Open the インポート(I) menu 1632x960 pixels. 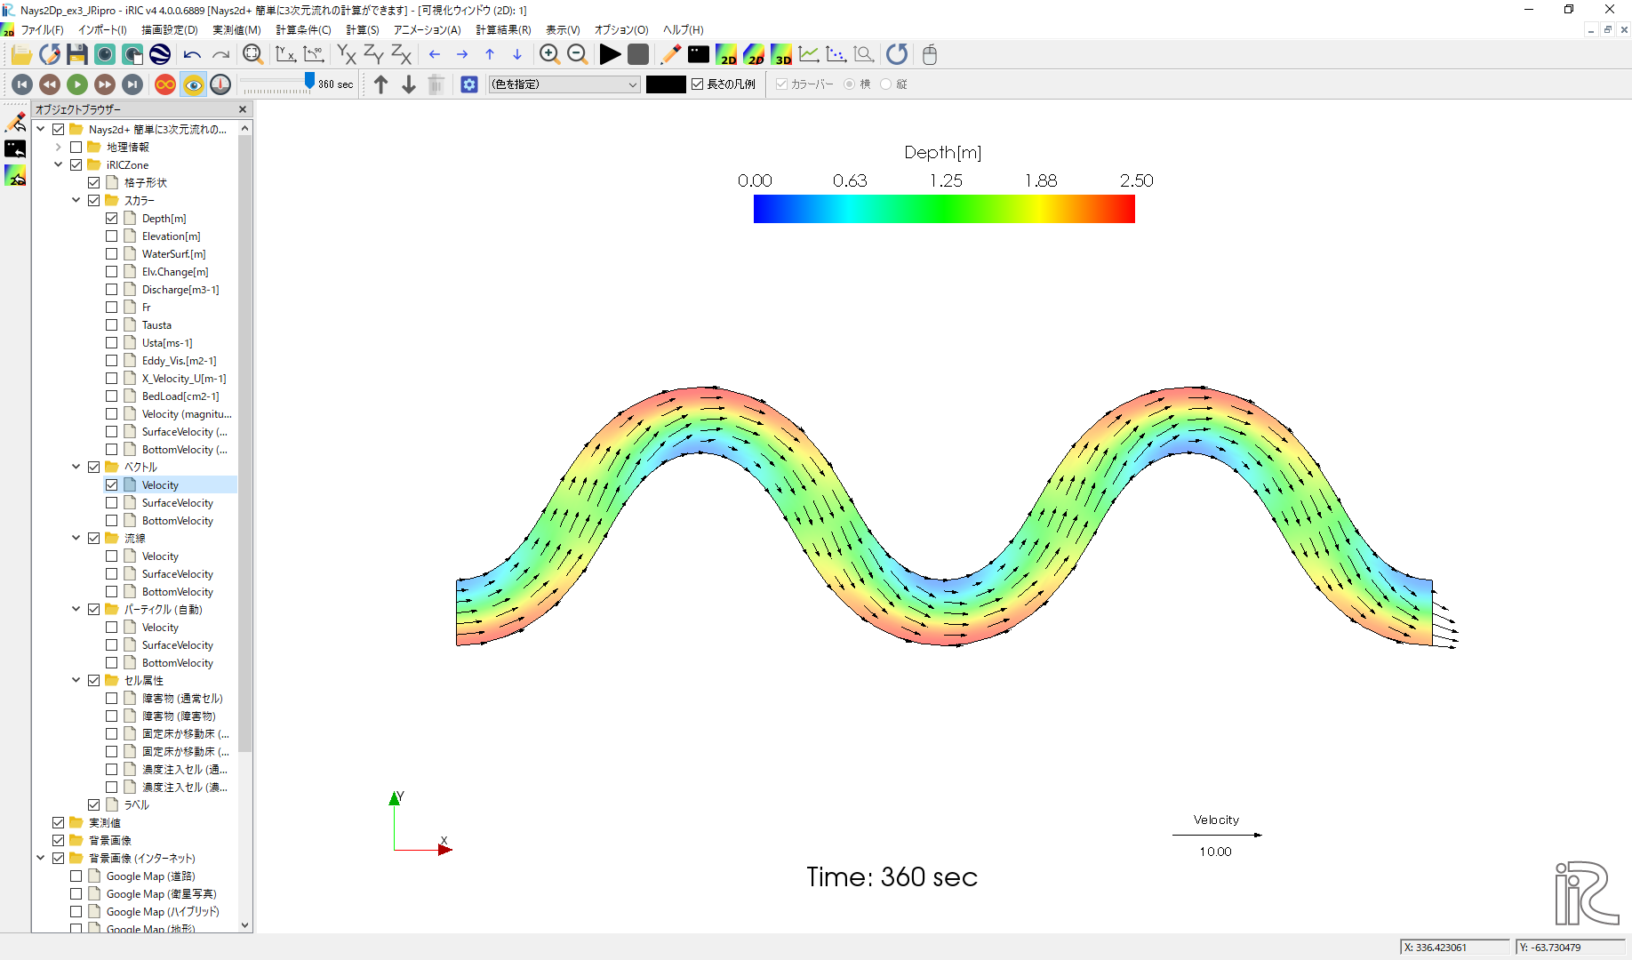pos(102,29)
